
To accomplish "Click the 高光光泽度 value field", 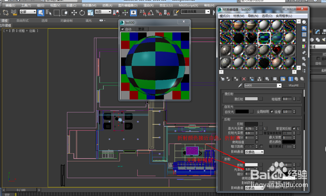I will pos(250,129).
